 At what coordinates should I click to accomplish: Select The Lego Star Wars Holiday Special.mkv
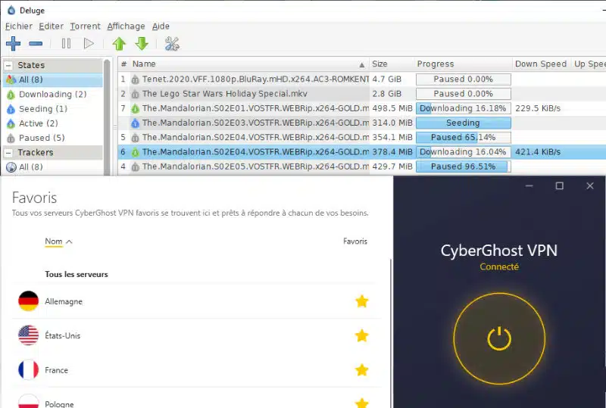[224, 94]
